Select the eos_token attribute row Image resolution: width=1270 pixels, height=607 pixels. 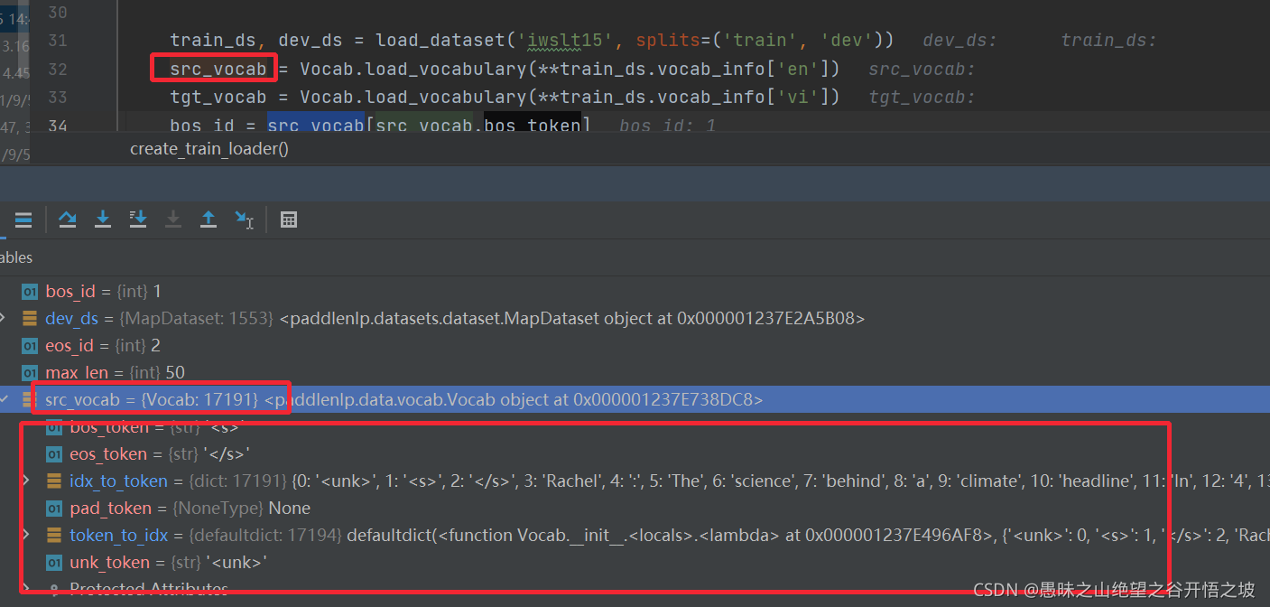635,453
